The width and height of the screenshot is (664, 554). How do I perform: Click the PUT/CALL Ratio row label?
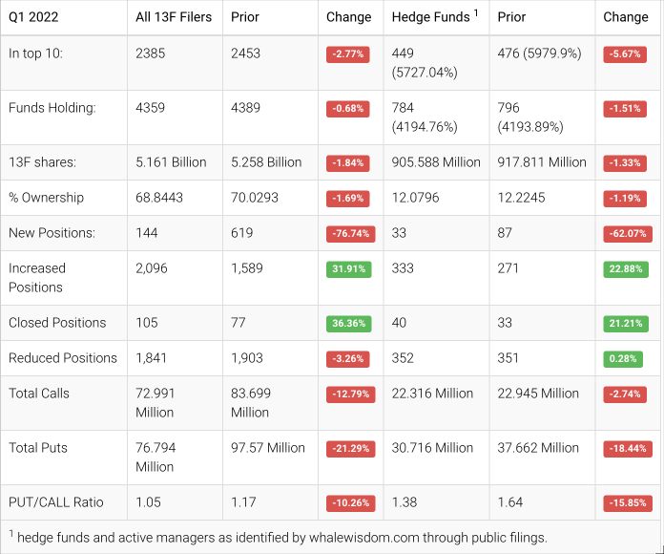point(56,502)
